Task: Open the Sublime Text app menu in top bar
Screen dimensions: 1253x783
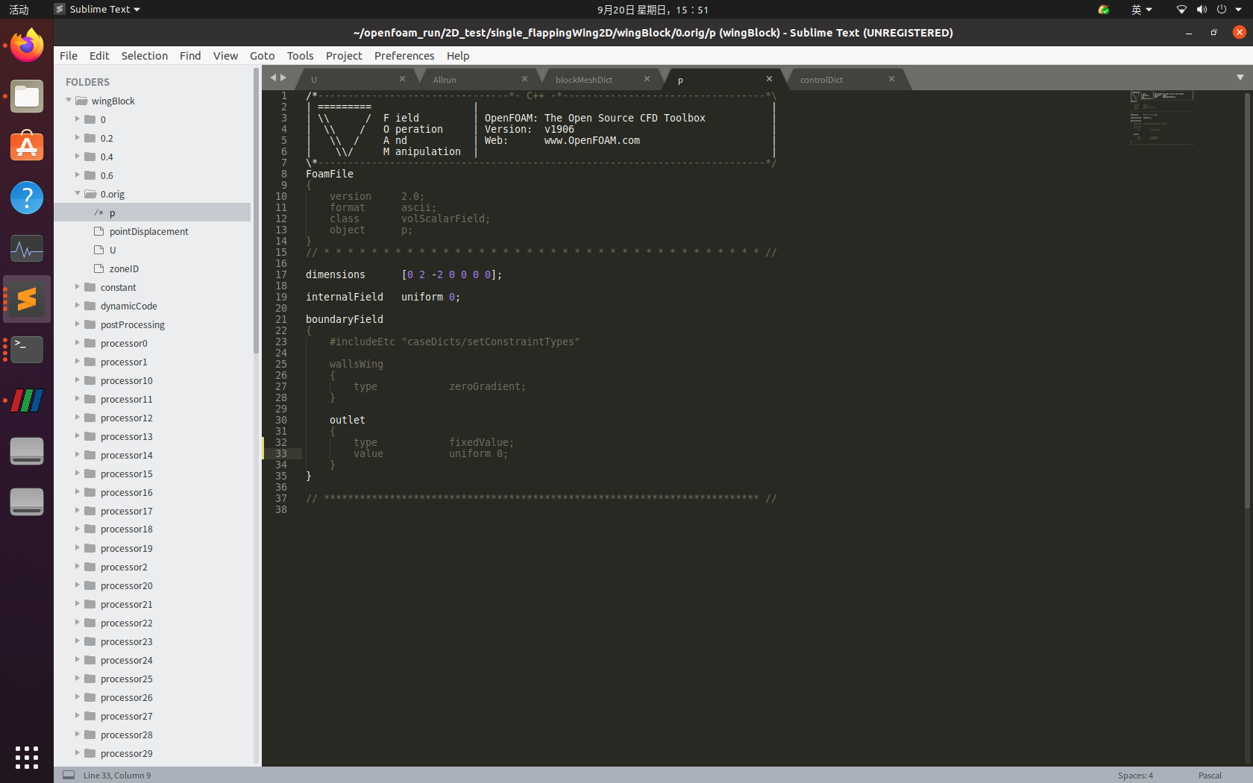Action: pyautogui.click(x=98, y=10)
